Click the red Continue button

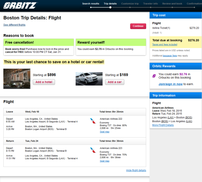coord(138,26)
